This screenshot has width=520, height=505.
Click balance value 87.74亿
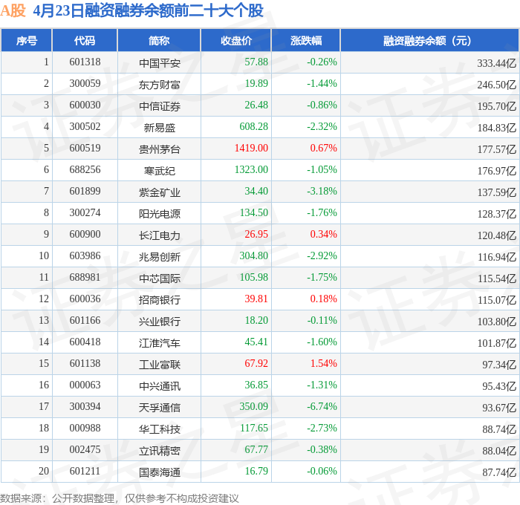point(499,472)
